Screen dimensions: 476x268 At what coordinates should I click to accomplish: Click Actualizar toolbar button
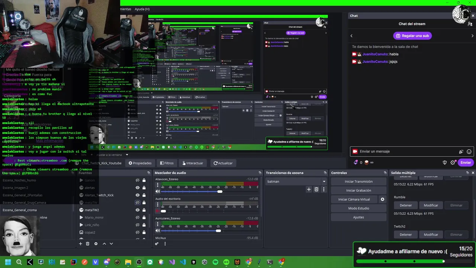[x=223, y=163]
